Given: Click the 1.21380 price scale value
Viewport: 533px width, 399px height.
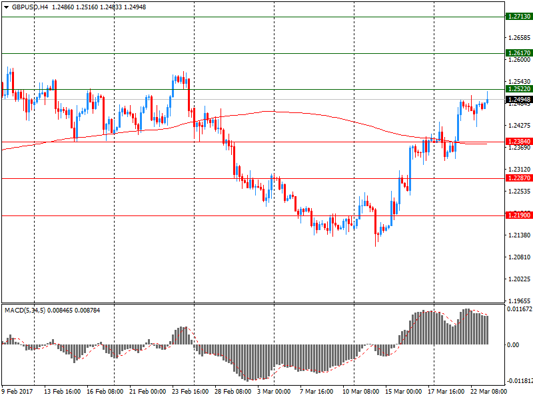Looking at the screenshot, I should pos(520,235).
